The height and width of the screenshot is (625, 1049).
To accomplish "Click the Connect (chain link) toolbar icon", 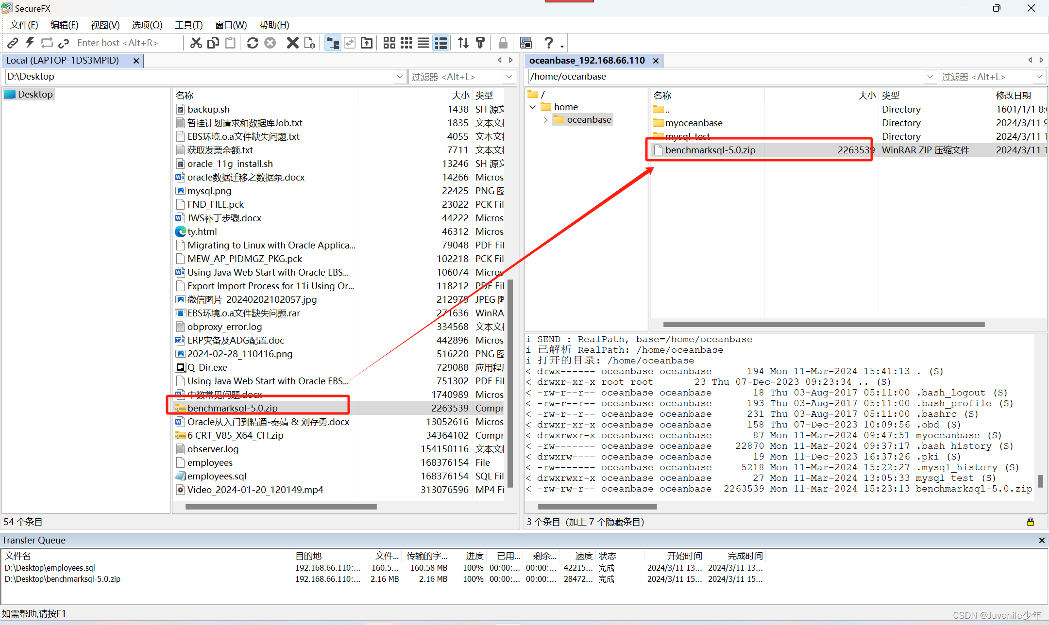I will 13,43.
